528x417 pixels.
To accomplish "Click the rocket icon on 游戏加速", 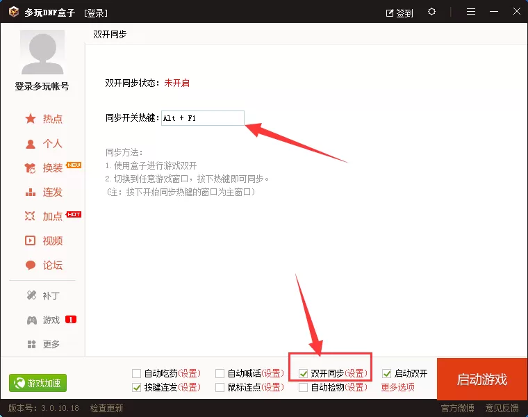I will tap(19, 383).
